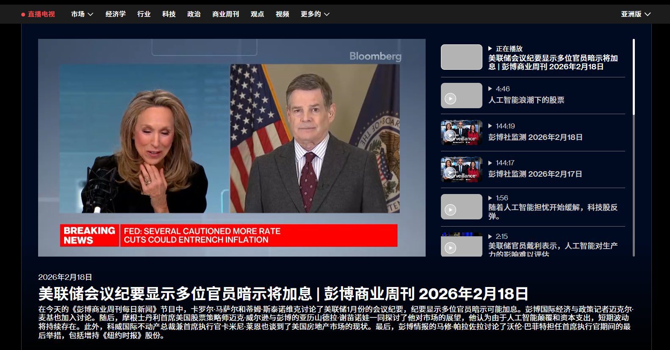The width and height of the screenshot is (670, 350).
Task: Click play icon on 2:15 video thumbnail
Action: (x=450, y=248)
